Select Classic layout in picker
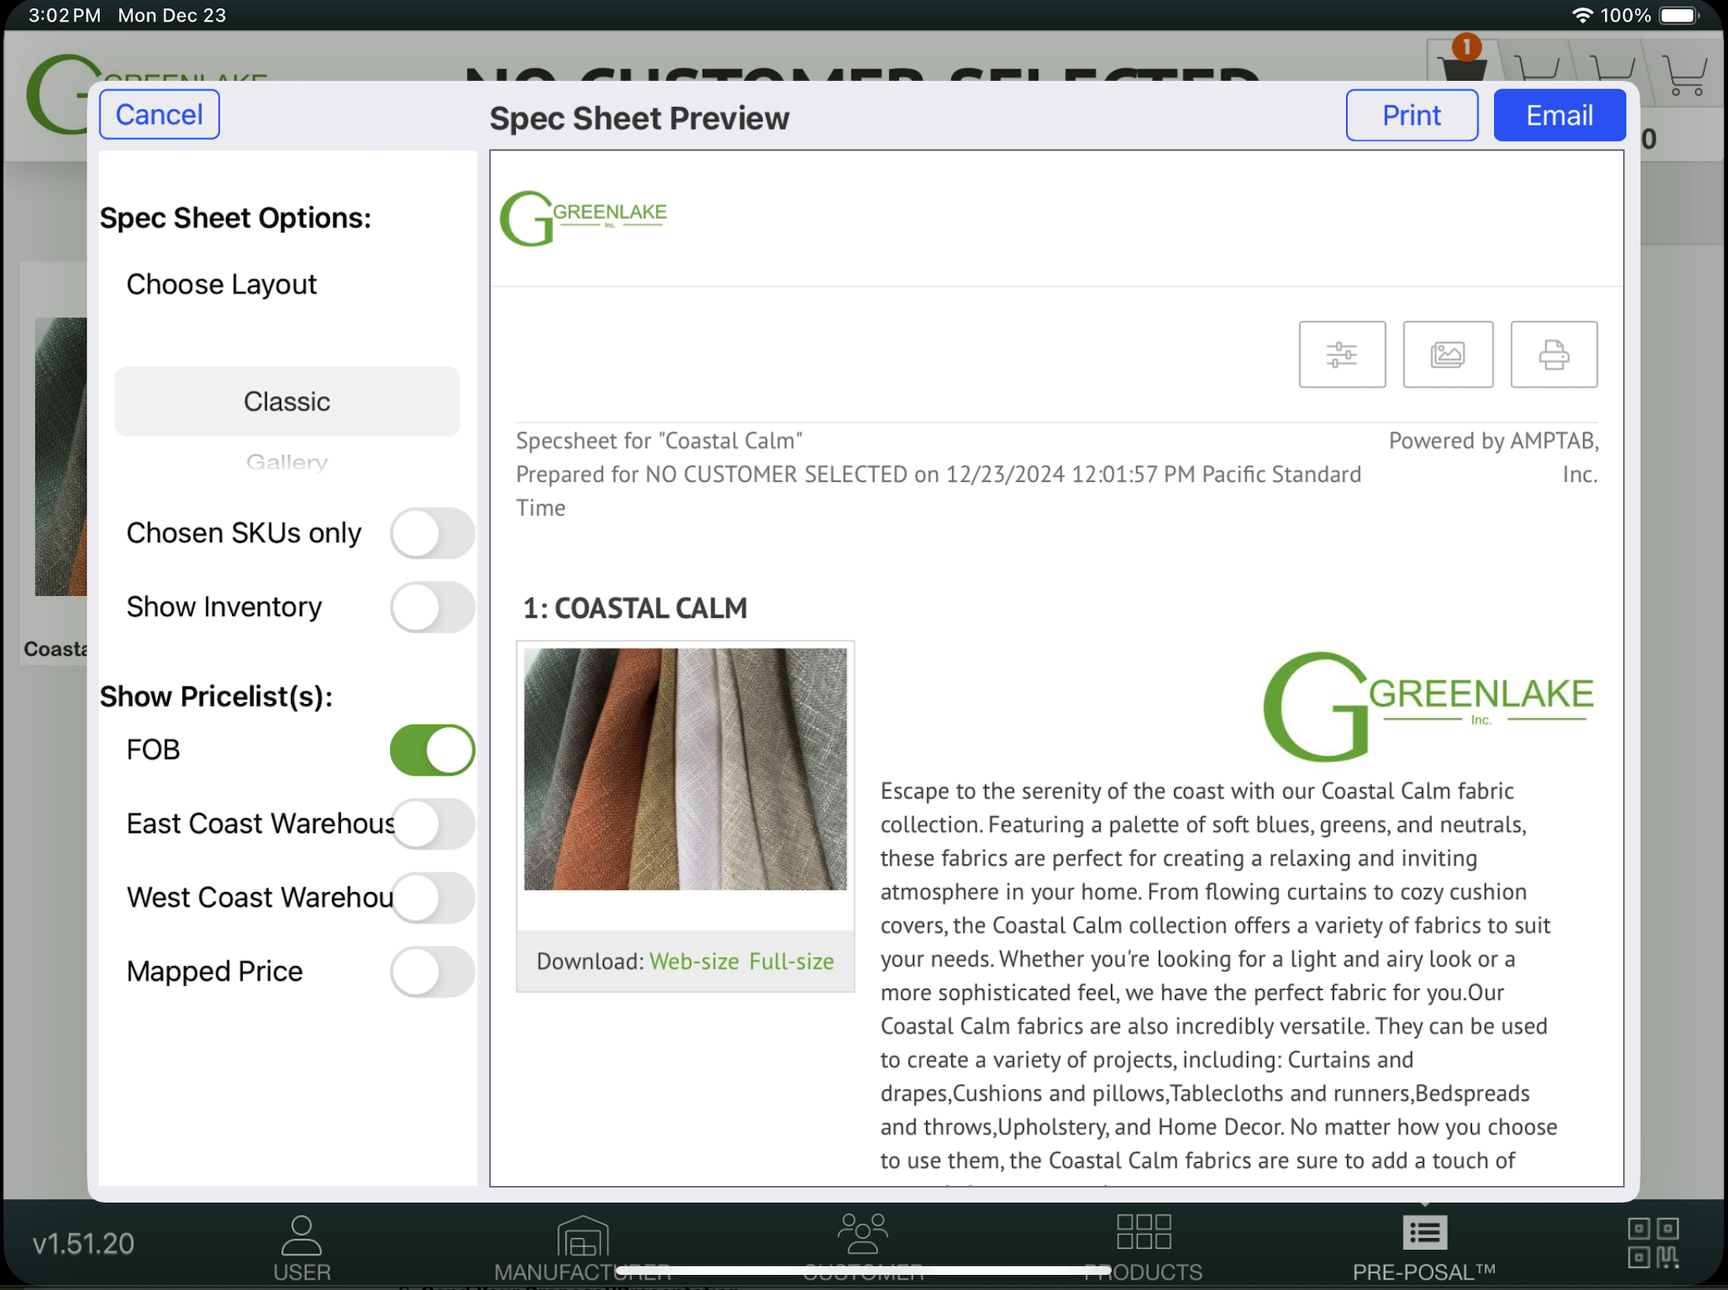Screen dimensions: 1728x1290 (x=287, y=401)
